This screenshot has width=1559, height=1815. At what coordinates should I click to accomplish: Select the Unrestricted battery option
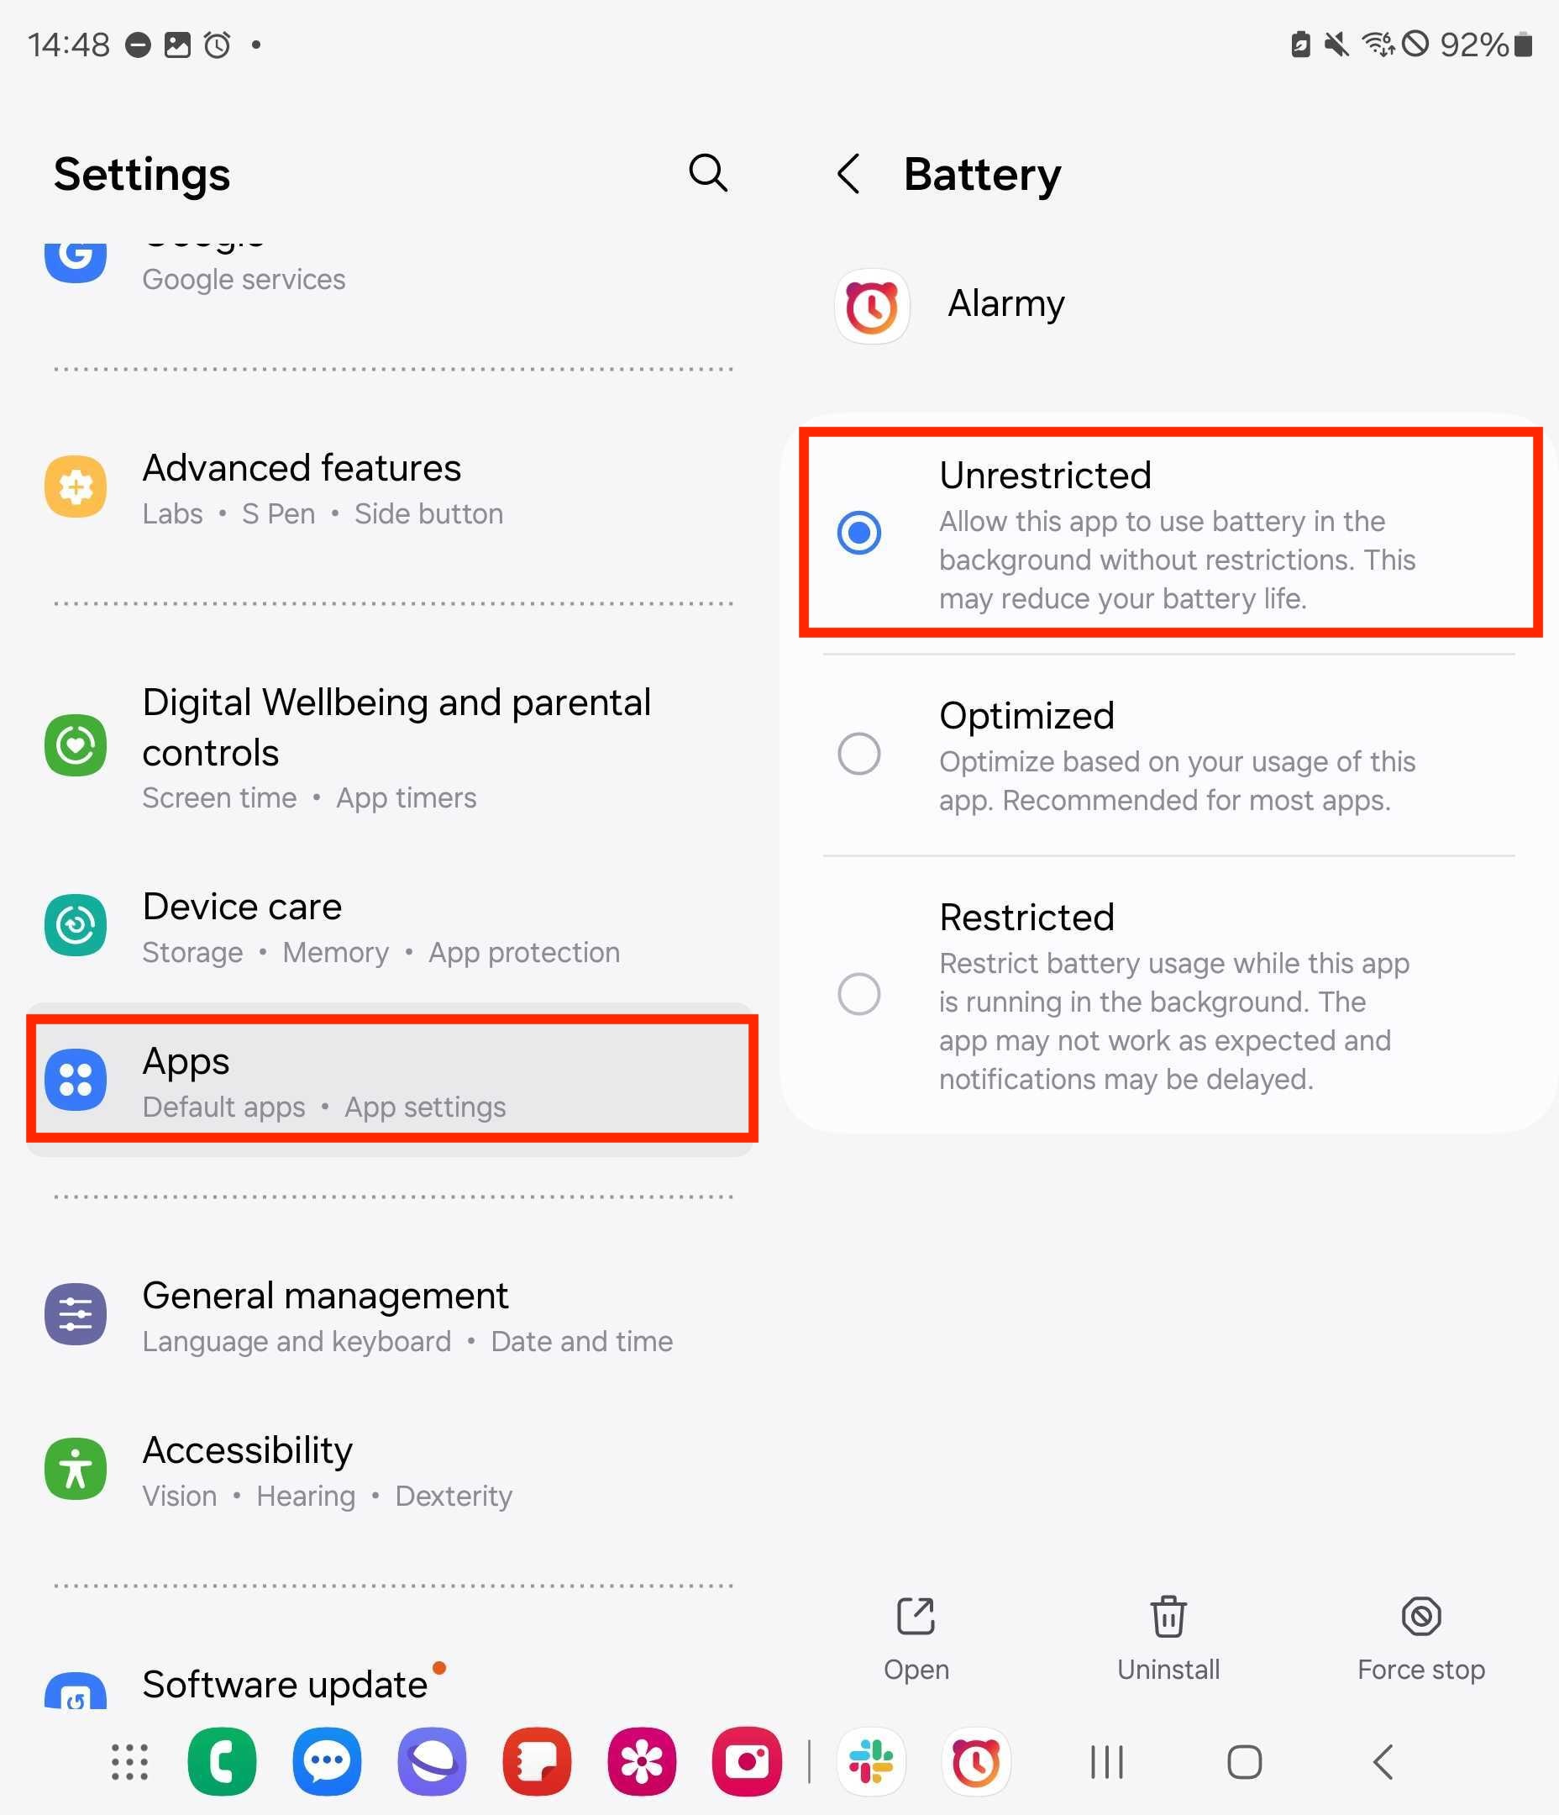pos(1170,533)
